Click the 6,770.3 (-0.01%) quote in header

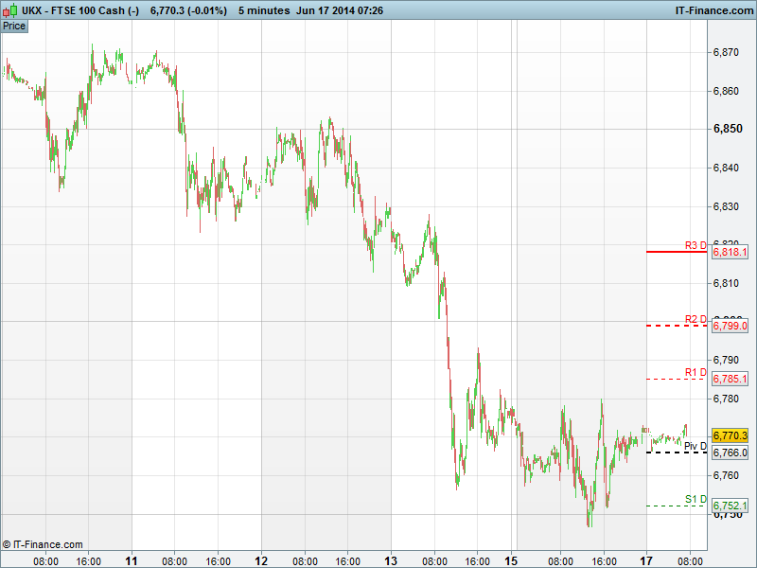click(188, 9)
